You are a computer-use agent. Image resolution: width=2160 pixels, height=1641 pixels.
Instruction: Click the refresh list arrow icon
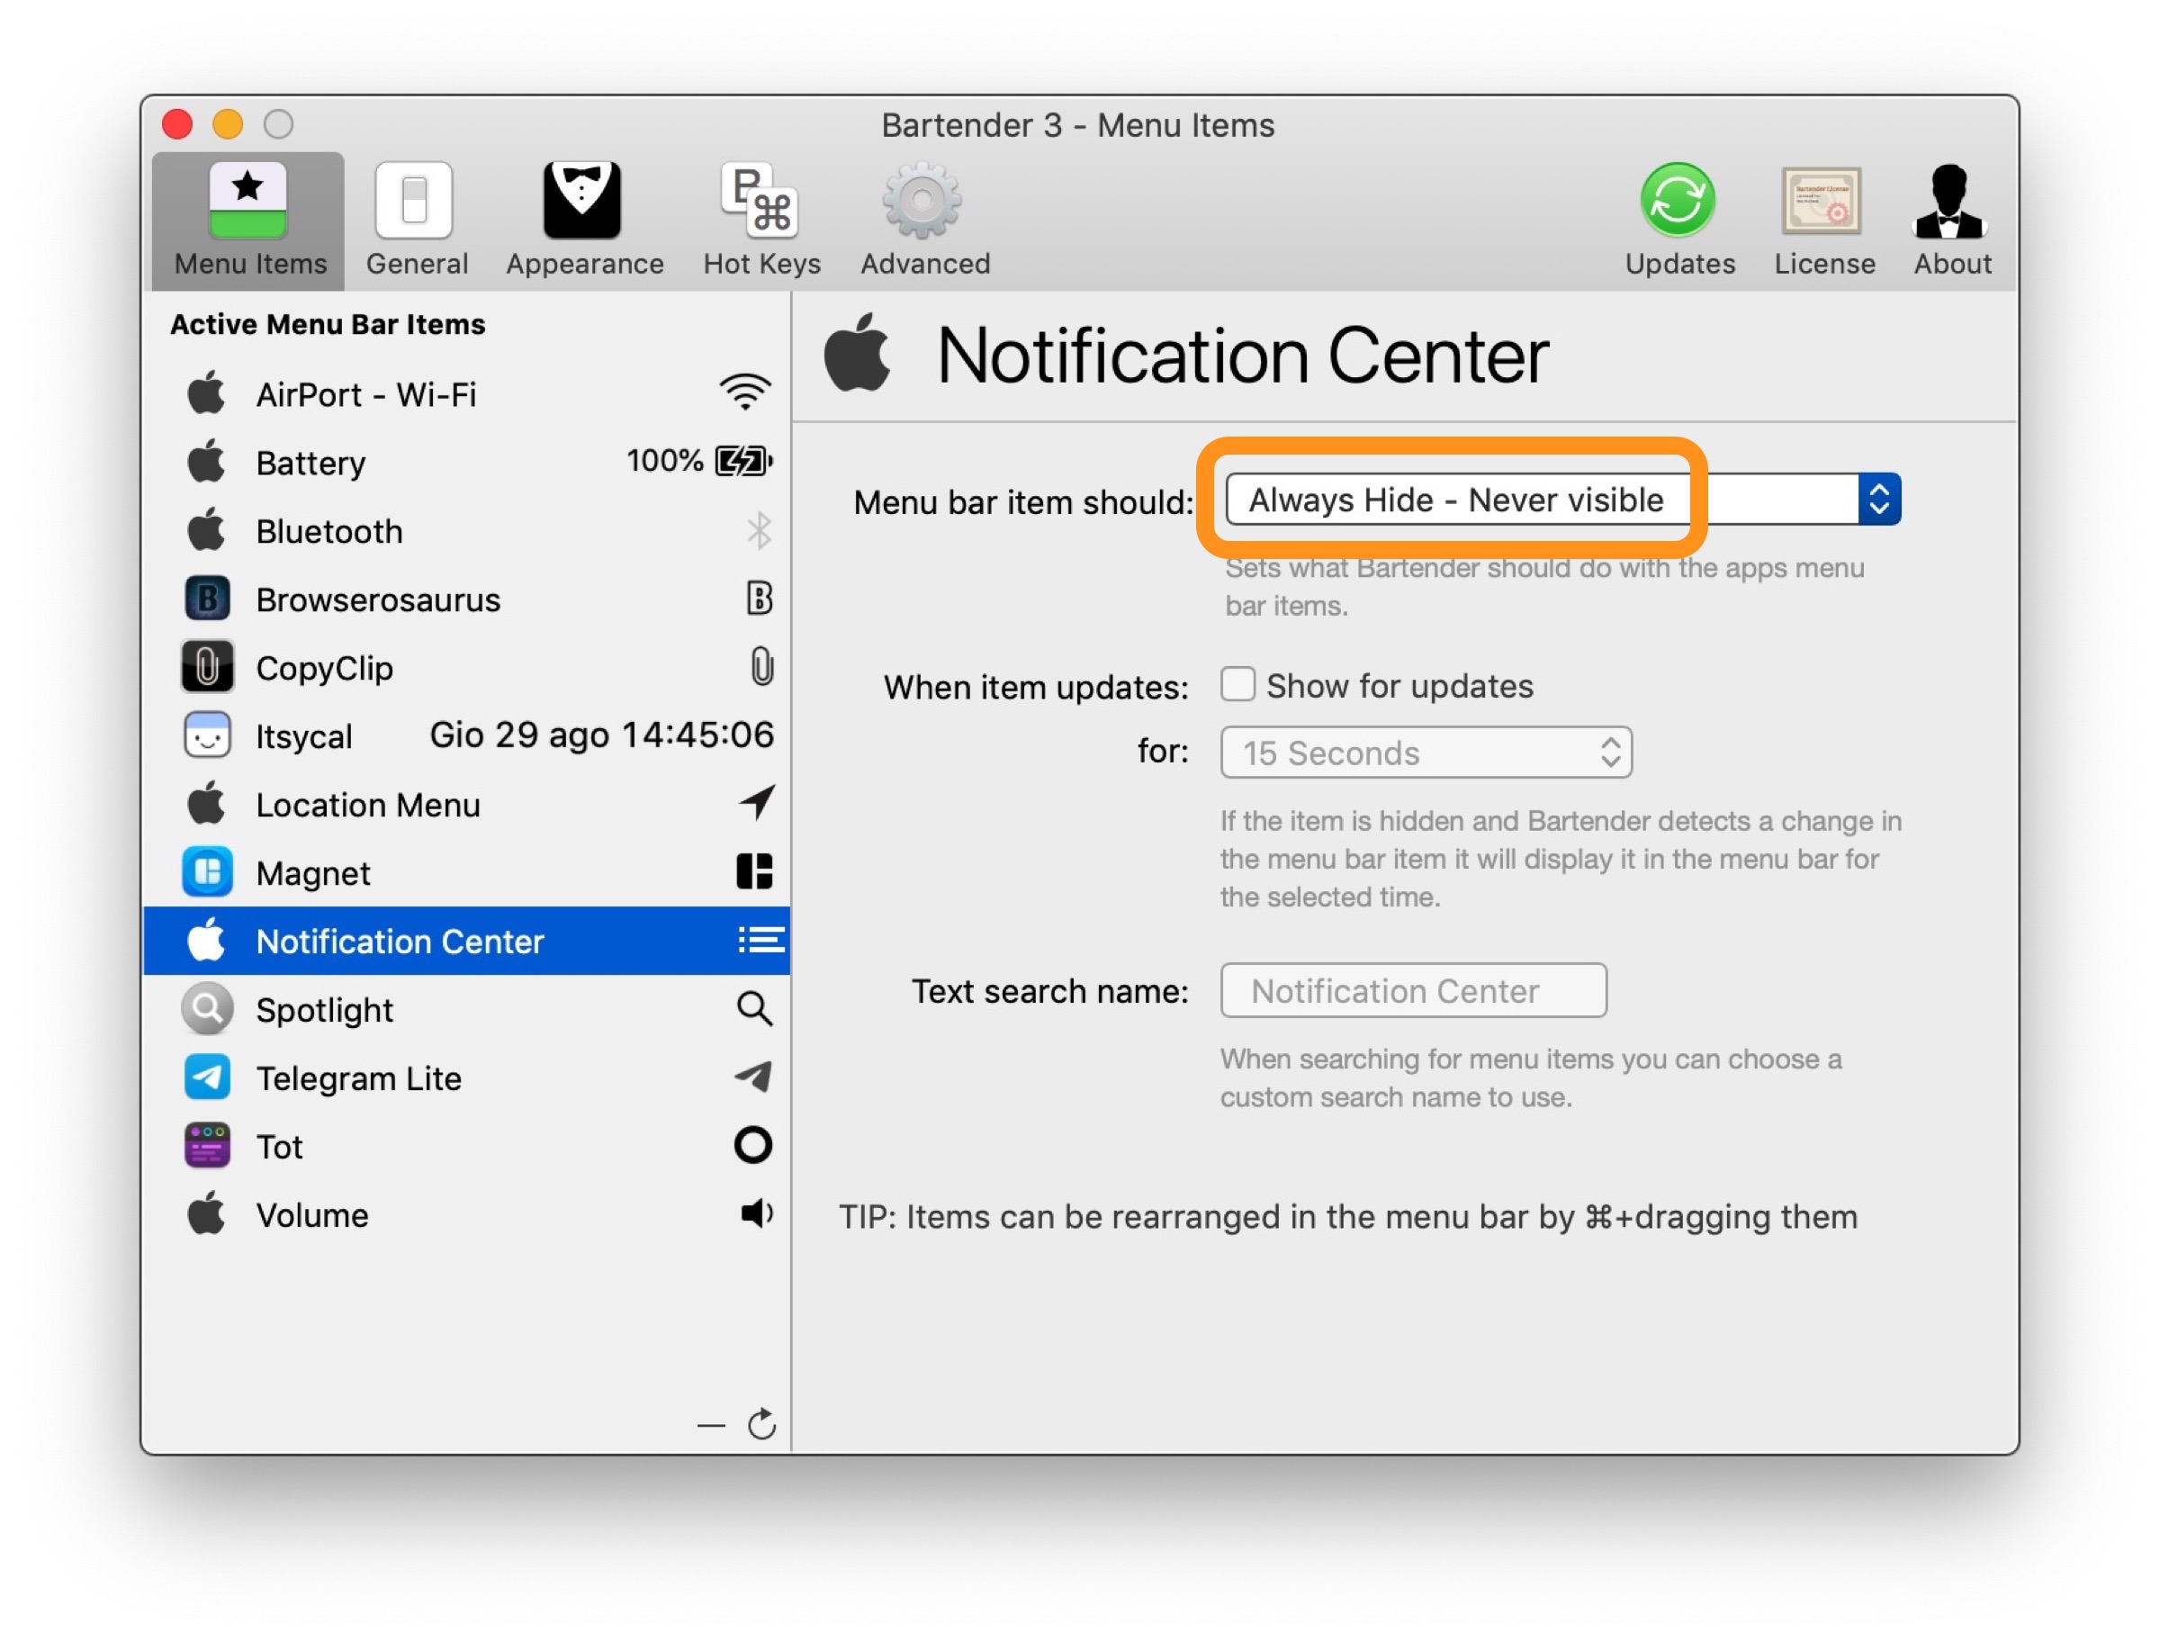pos(761,1425)
